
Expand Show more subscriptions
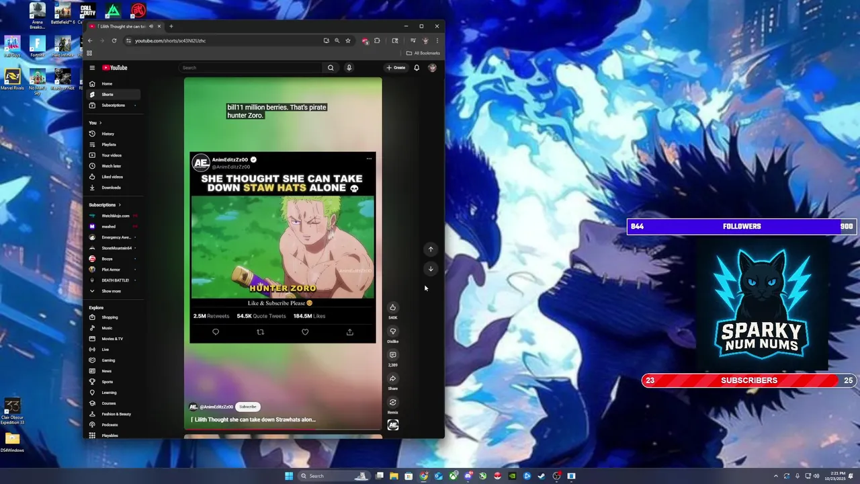click(x=113, y=291)
